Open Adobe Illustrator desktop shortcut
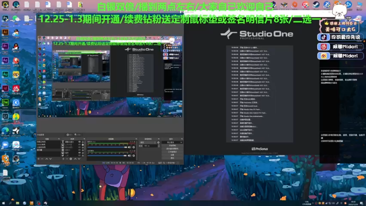The image size is (366, 206). pos(5,32)
